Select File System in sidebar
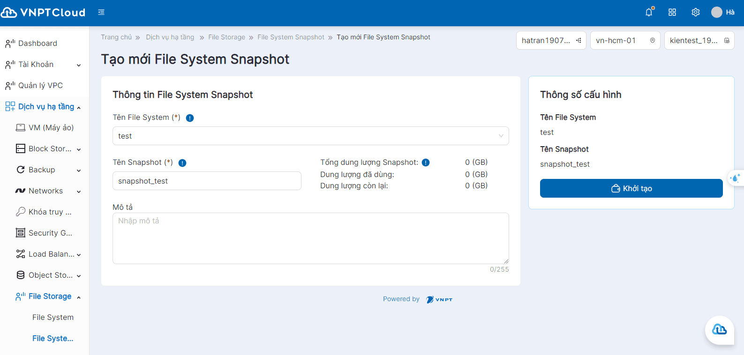Screen dimensions: 744x355 click(x=53, y=317)
